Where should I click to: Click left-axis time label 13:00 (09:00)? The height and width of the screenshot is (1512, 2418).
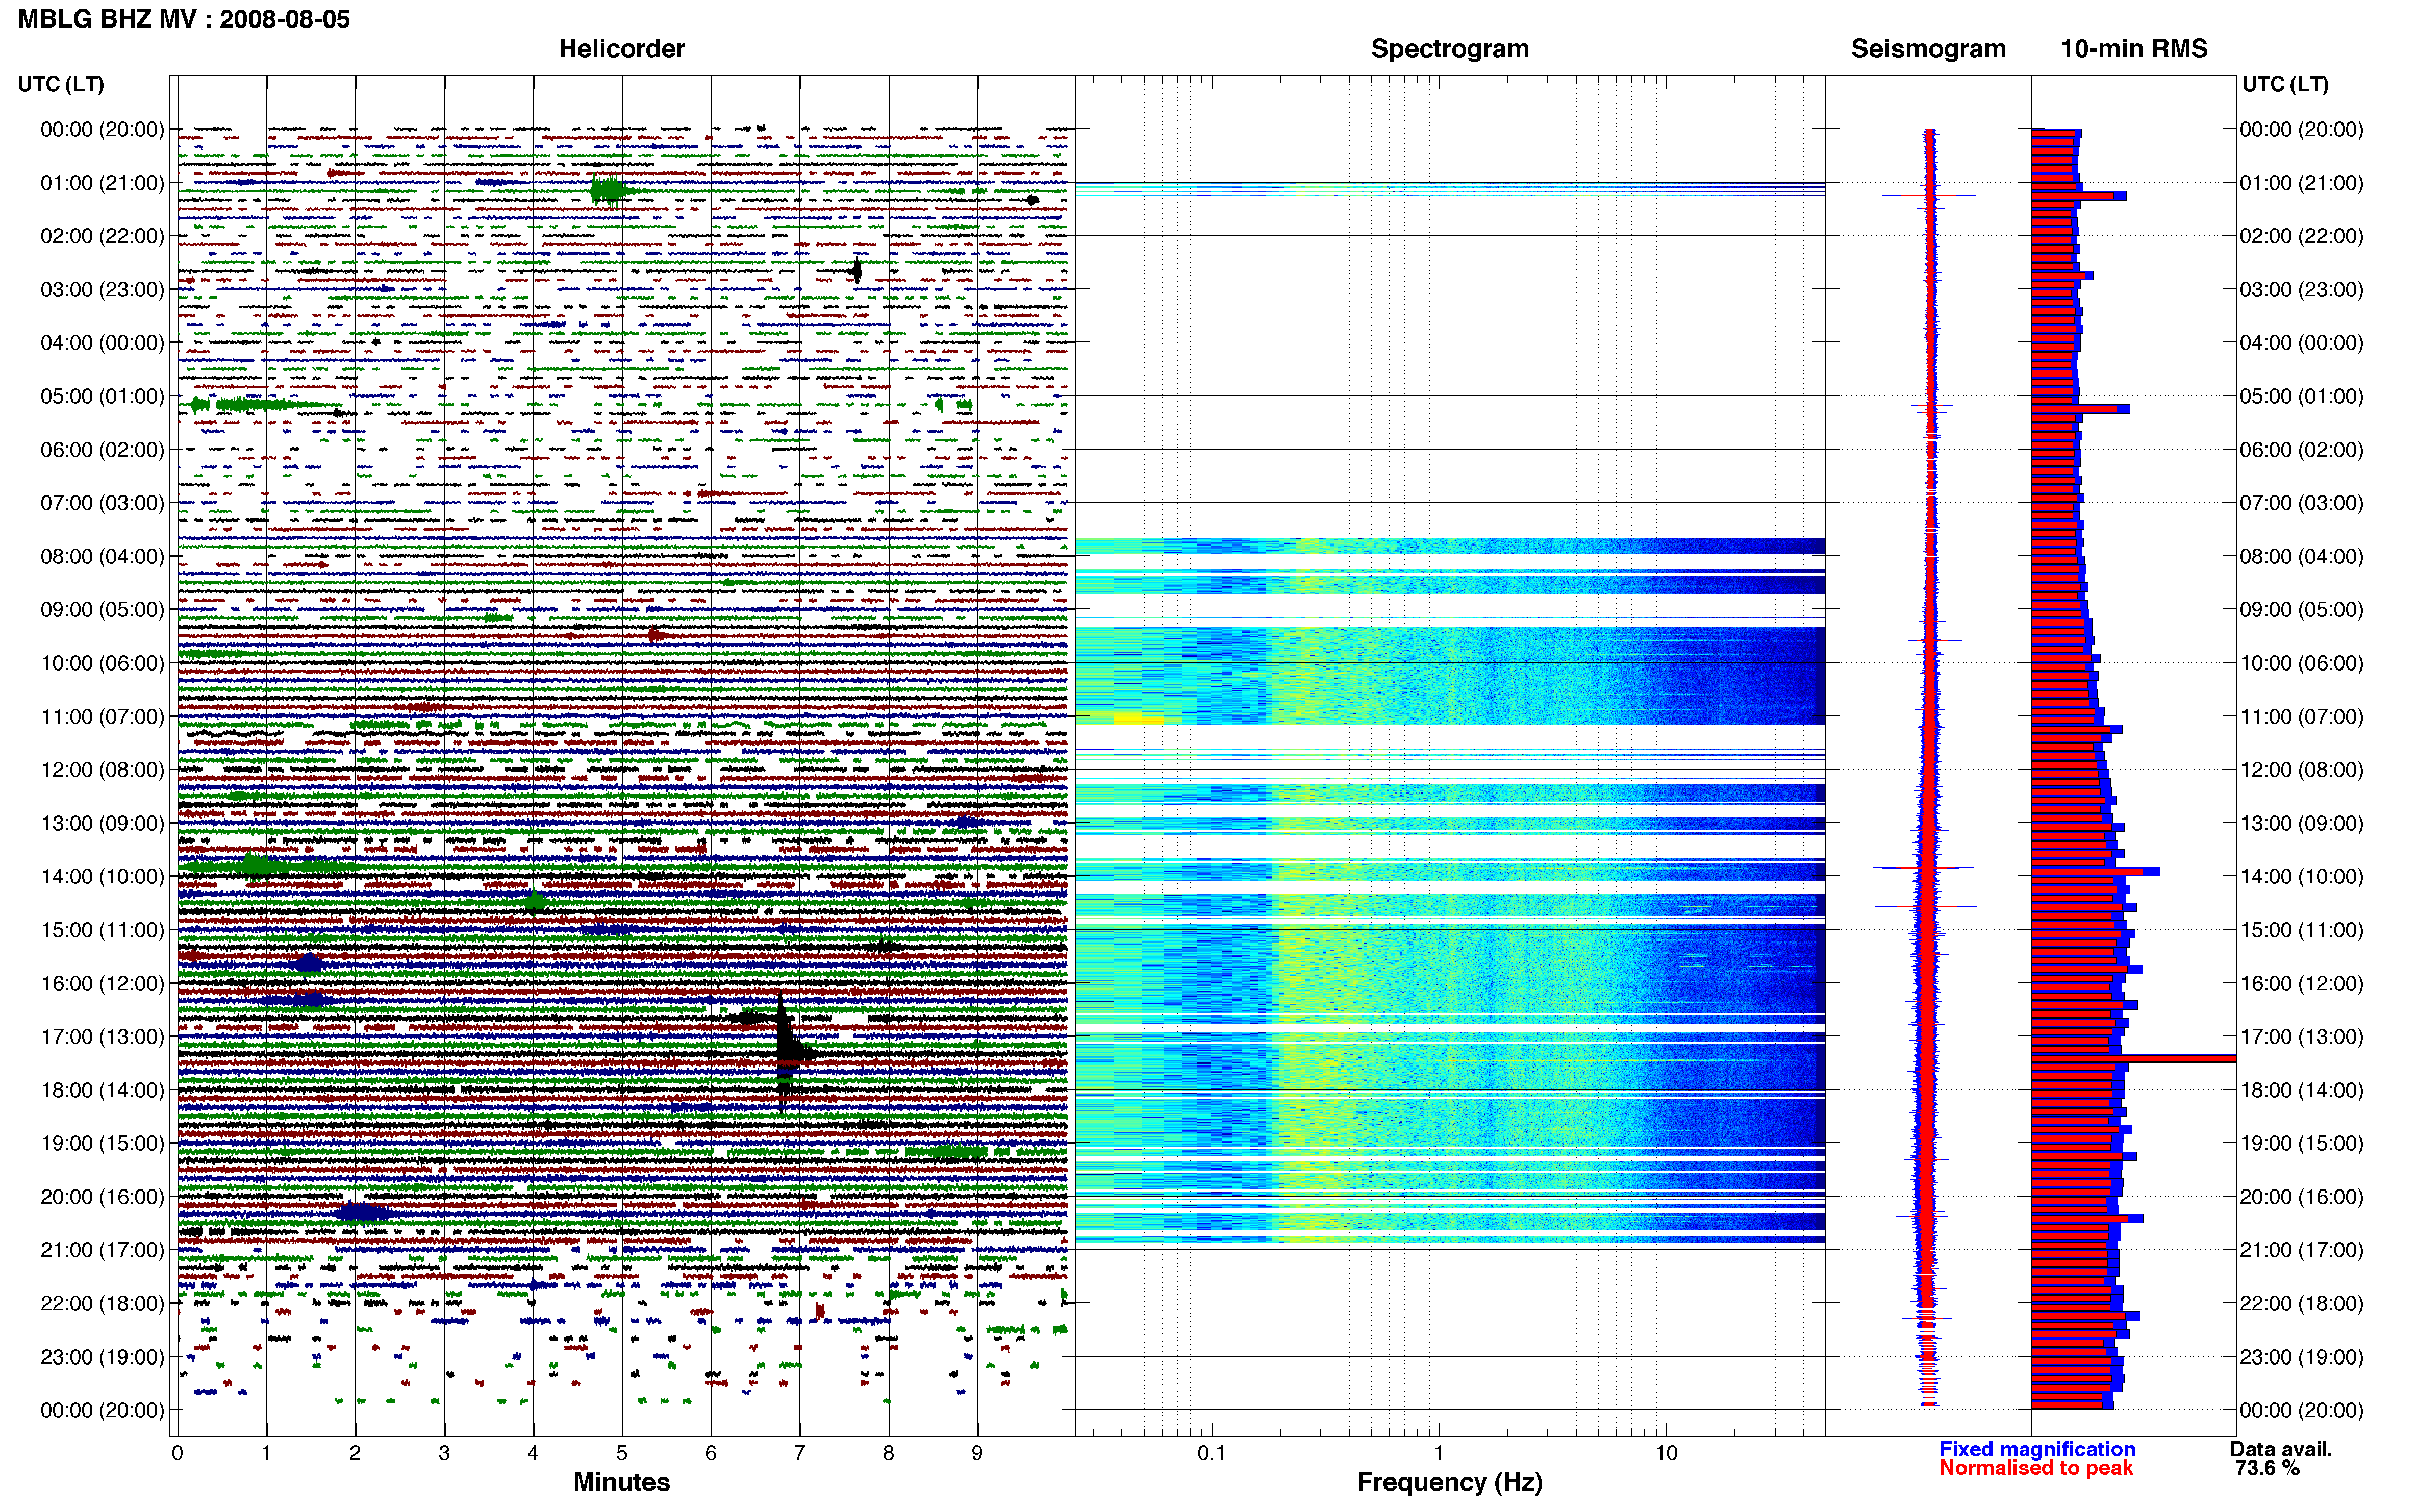[x=102, y=823]
